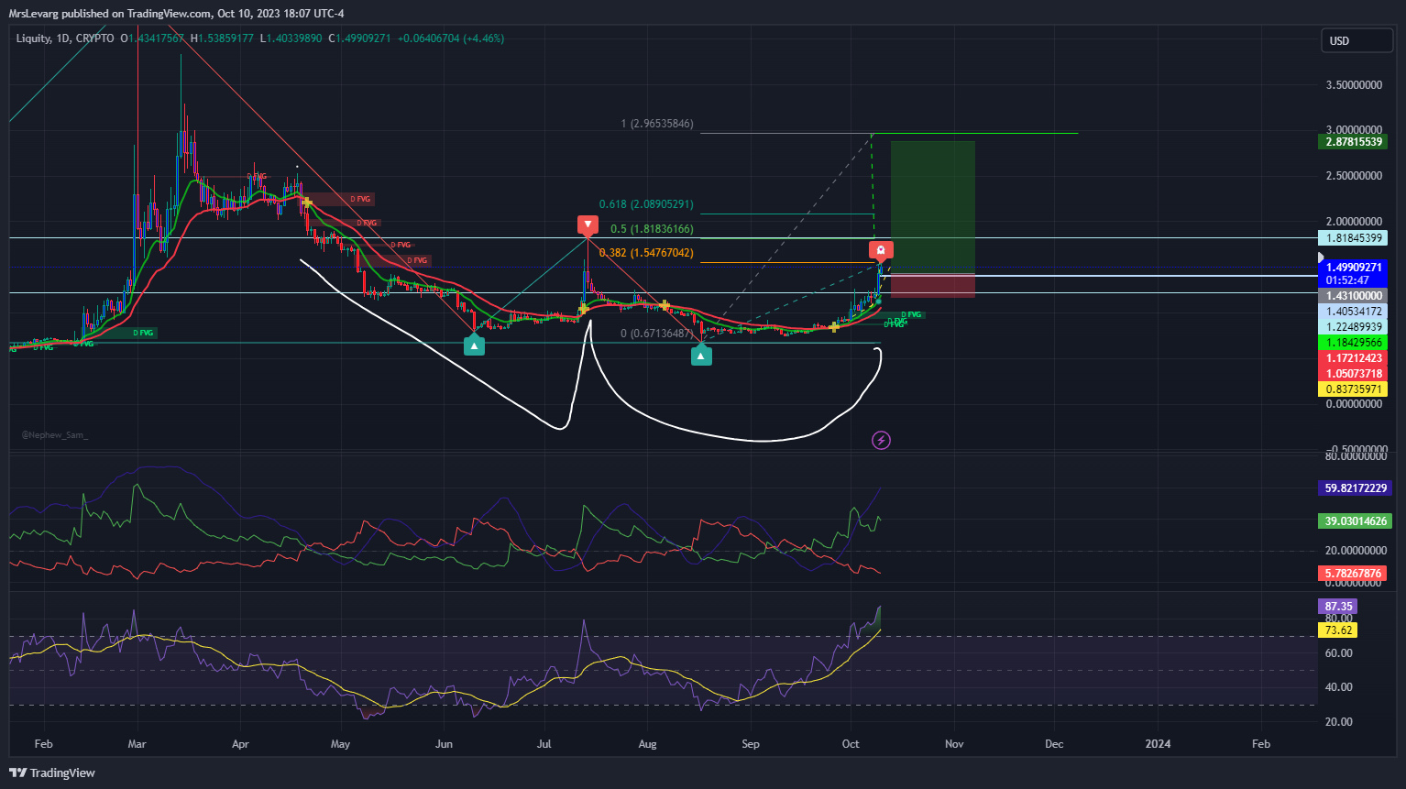Click the Fib 0.5 (1.81836166) label
This screenshot has height=789, width=1406.
coord(653,229)
